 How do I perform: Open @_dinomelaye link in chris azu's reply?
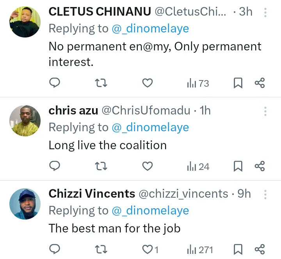click(150, 127)
